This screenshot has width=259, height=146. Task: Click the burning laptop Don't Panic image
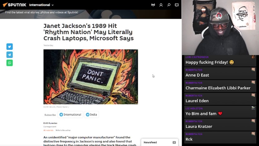tap(90, 77)
